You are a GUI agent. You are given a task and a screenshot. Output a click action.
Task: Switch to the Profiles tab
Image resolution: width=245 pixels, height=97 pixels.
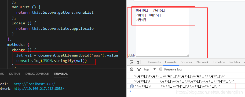pos(235,62)
